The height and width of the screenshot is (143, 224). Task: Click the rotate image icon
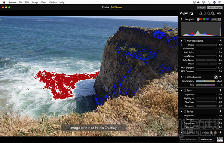point(182,13)
